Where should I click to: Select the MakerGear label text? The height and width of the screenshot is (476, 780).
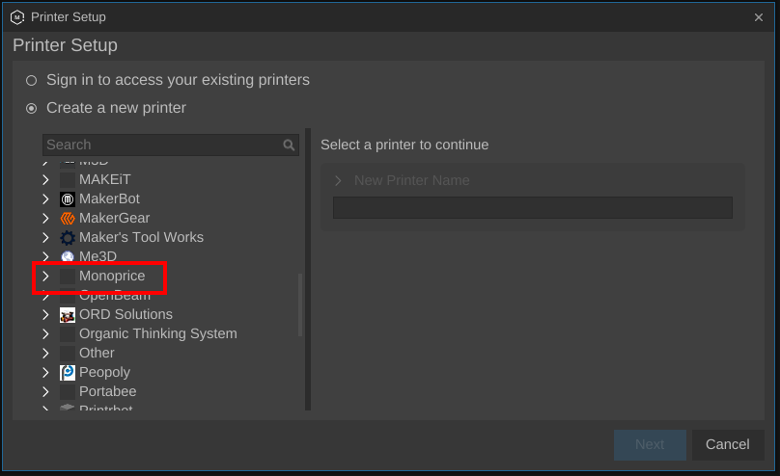coord(115,219)
